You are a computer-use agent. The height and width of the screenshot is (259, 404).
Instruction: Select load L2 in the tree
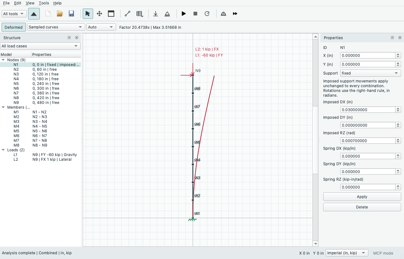(x=40, y=160)
